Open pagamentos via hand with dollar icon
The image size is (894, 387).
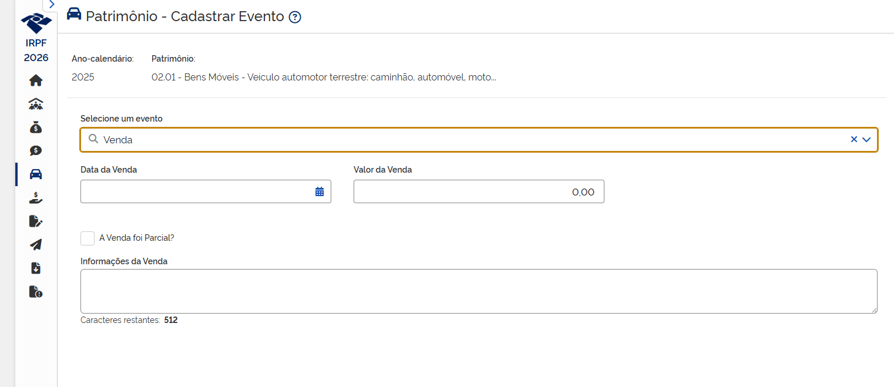pos(35,198)
